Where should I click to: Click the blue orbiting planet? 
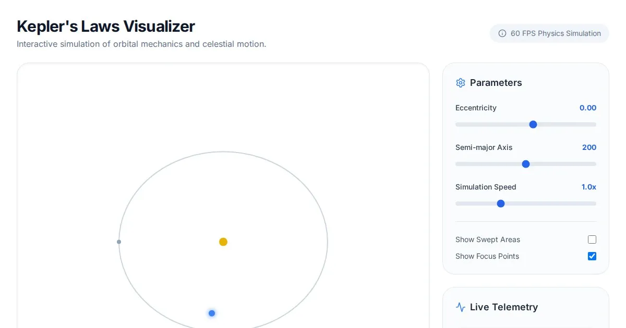[212, 313]
